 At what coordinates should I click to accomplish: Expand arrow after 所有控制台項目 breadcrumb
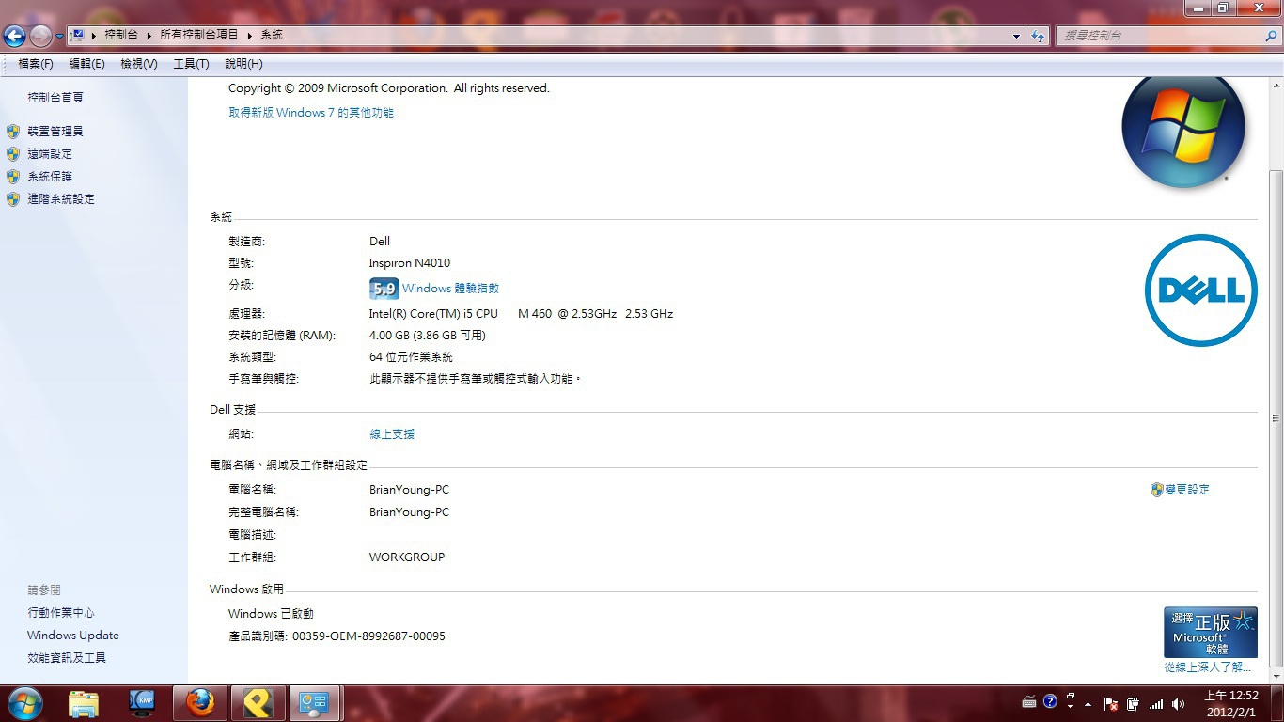coord(250,35)
